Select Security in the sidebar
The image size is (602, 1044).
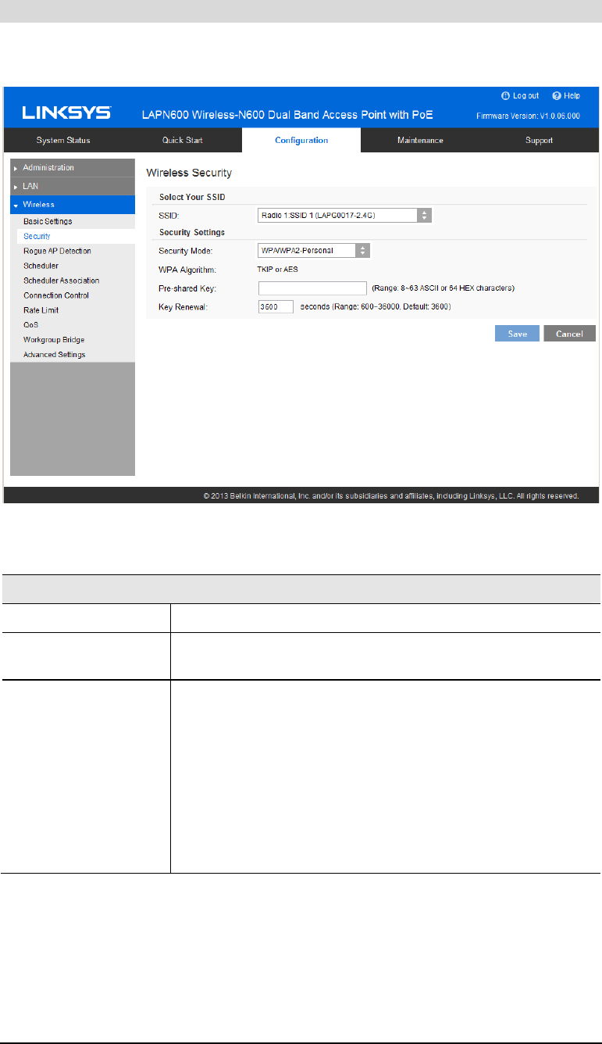coord(37,236)
